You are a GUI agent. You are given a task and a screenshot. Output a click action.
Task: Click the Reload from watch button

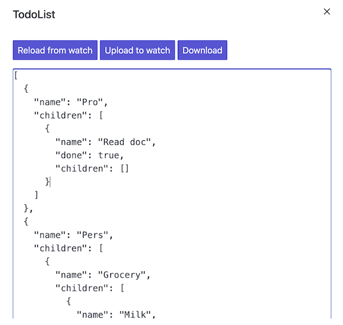click(x=55, y=50)
